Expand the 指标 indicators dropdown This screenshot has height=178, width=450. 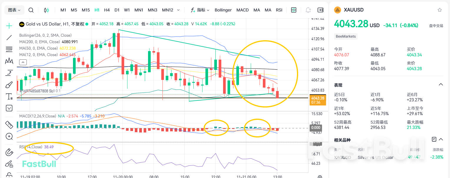(x=200, y=10)
